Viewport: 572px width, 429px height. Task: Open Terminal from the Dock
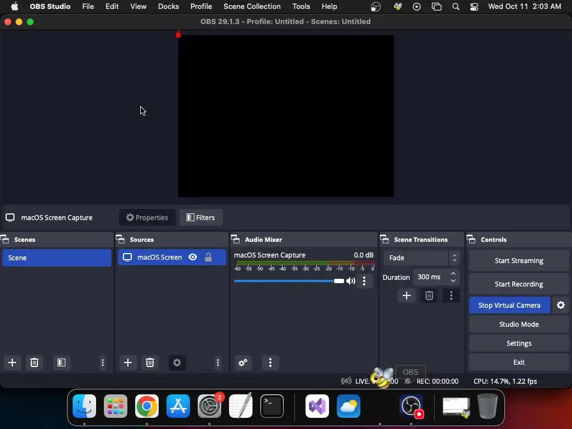[272, 406]
